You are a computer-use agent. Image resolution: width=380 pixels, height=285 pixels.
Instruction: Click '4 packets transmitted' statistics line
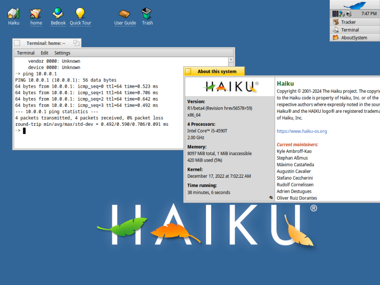[x=89, y=118]
